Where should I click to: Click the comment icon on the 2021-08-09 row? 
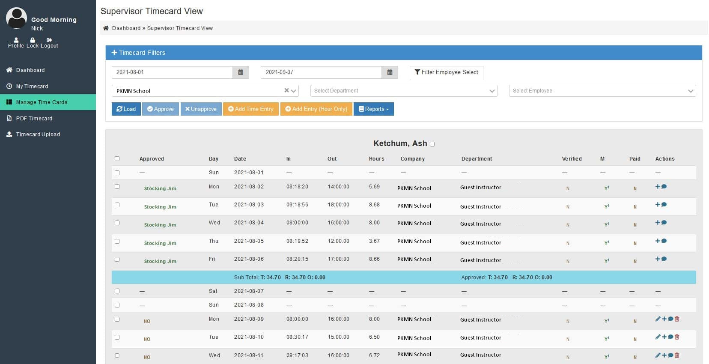pos(670,319)
